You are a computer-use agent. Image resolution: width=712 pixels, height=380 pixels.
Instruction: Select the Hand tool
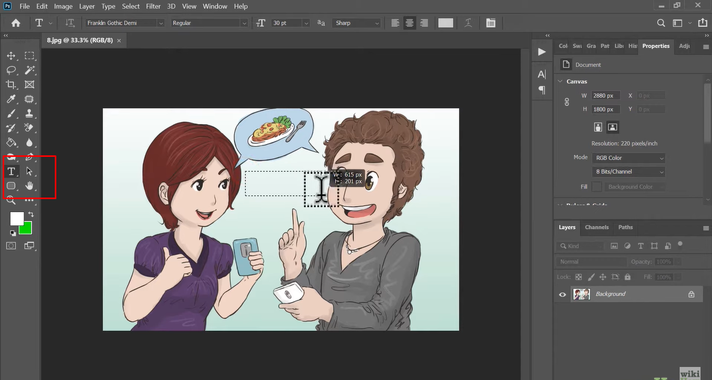pos(30,185)
